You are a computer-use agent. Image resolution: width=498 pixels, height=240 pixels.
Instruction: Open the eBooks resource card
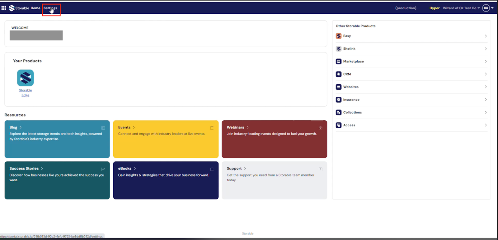pos(166,180)
